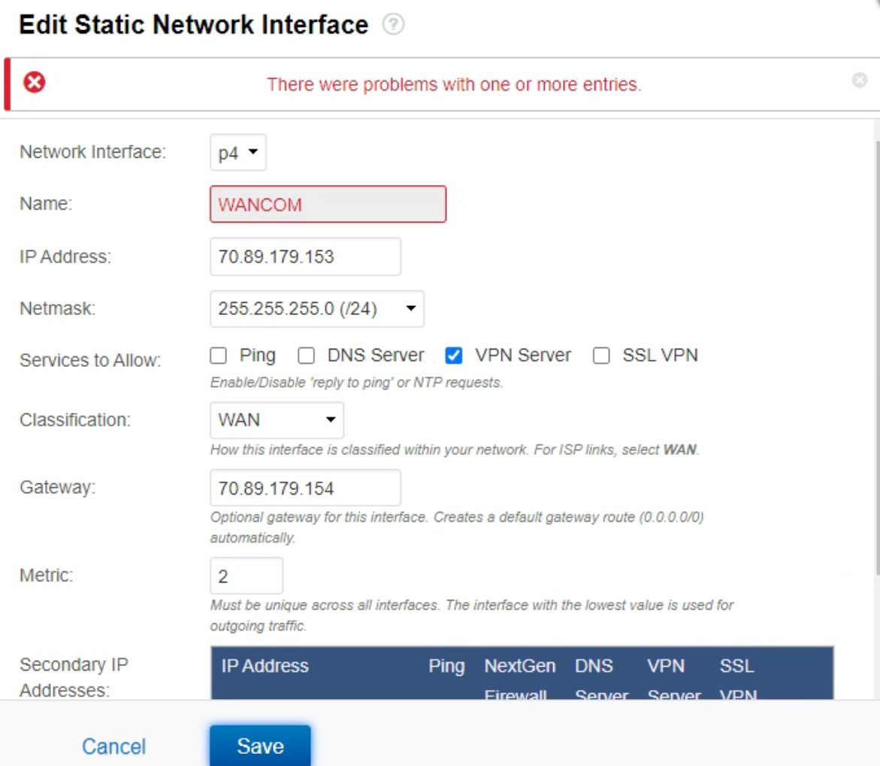
Task: Uncheck the VPN Server checkbox
Action: pyautogui.click(x=454, y=356)
